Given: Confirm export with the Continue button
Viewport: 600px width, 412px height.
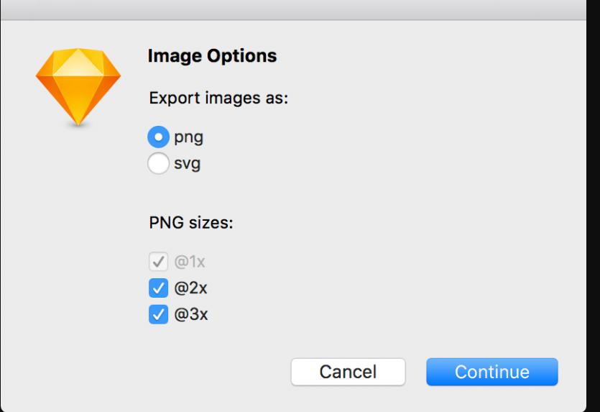Looking at the screenshot, I should [492, 372].
